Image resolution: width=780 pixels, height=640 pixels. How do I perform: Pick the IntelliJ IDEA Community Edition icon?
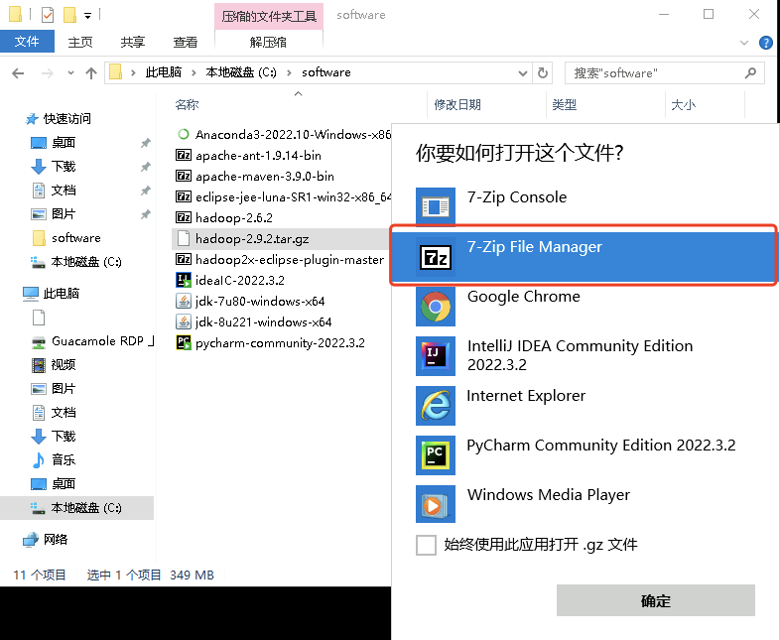point(436,356)
